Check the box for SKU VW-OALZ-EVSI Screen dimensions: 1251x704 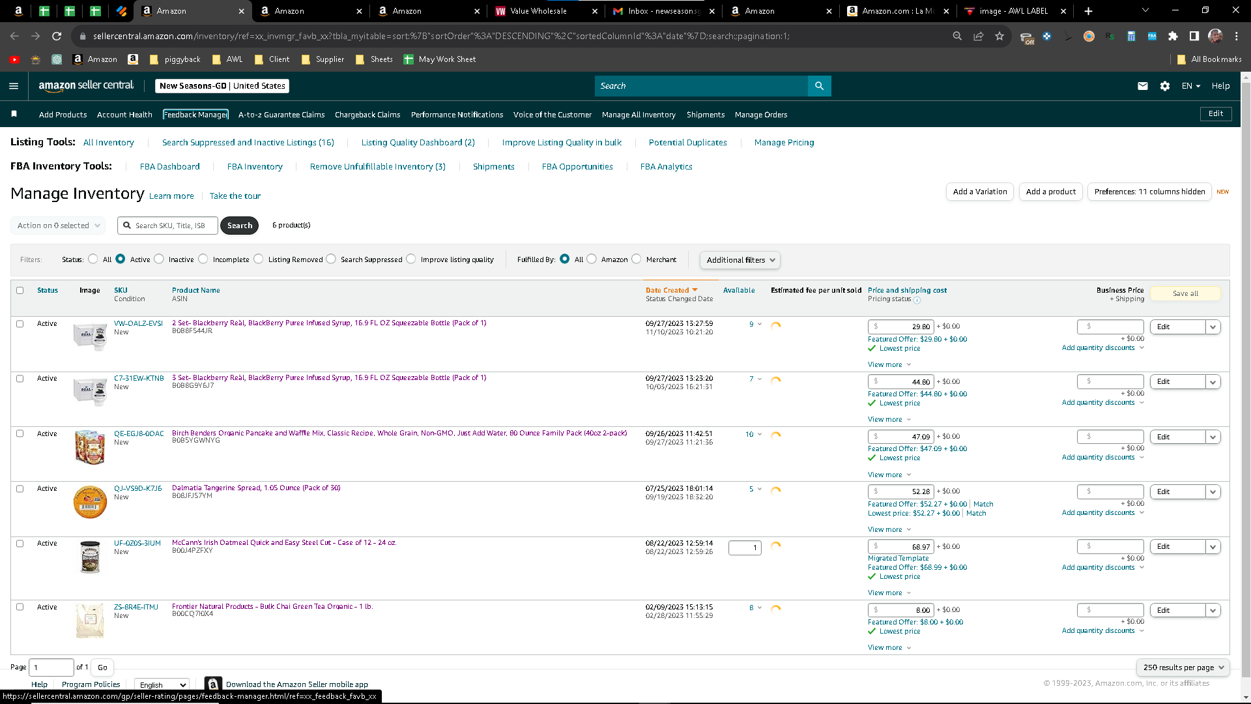pos(20,324)
